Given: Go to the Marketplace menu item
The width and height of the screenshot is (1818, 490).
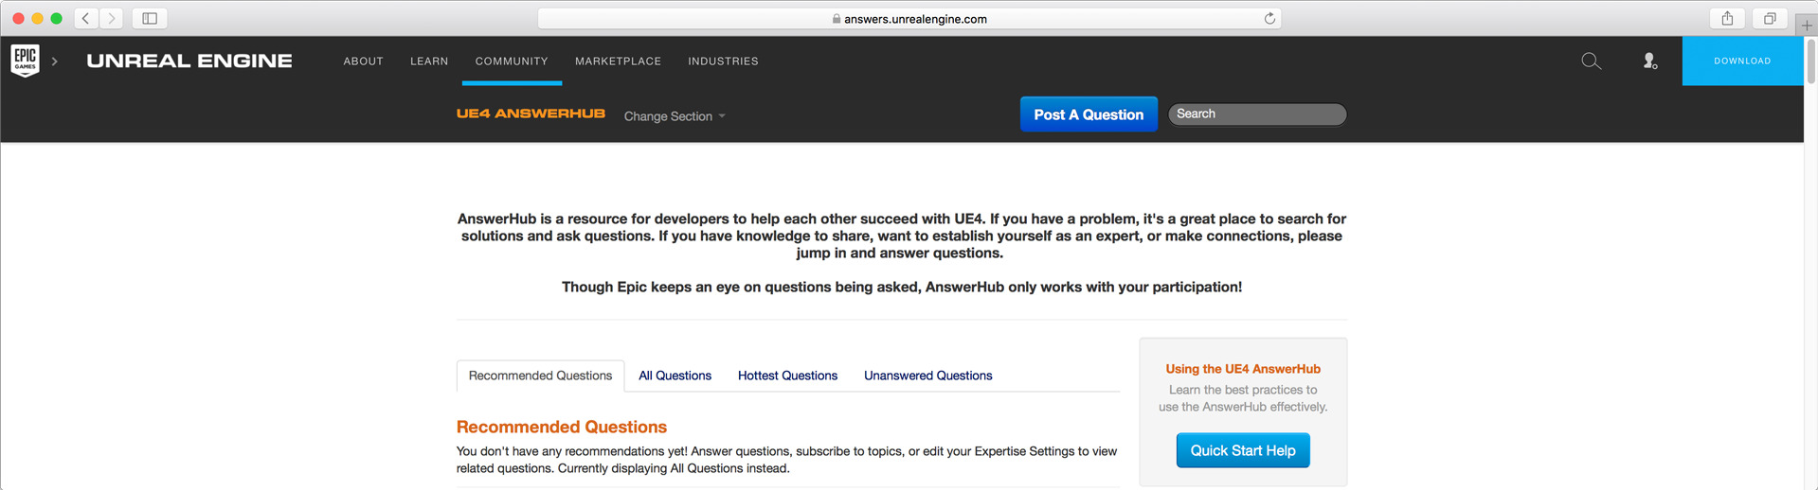Looking at the screenshot, I should coord(618,61).
